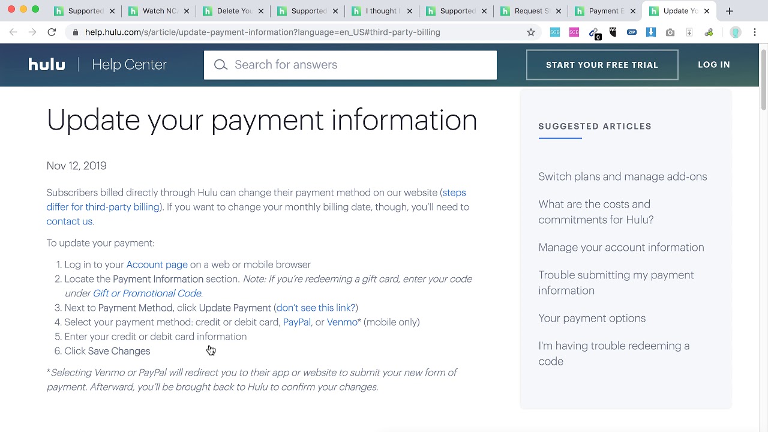Switch to the 'I thought' tab

(380, 11)
